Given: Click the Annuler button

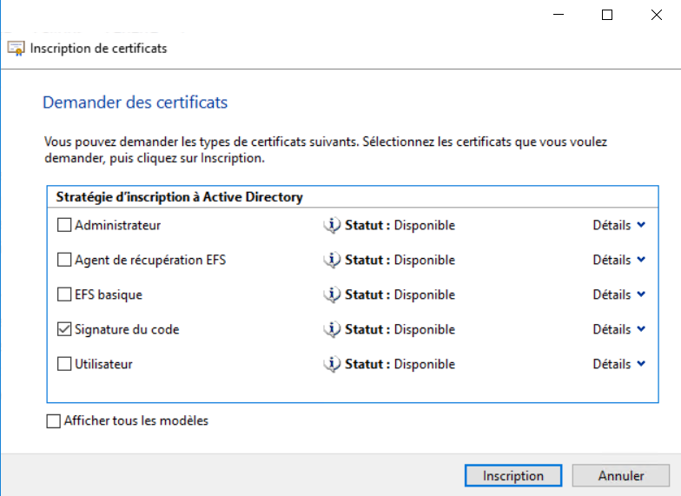Looking at the screenshot, I should [621, 476].
